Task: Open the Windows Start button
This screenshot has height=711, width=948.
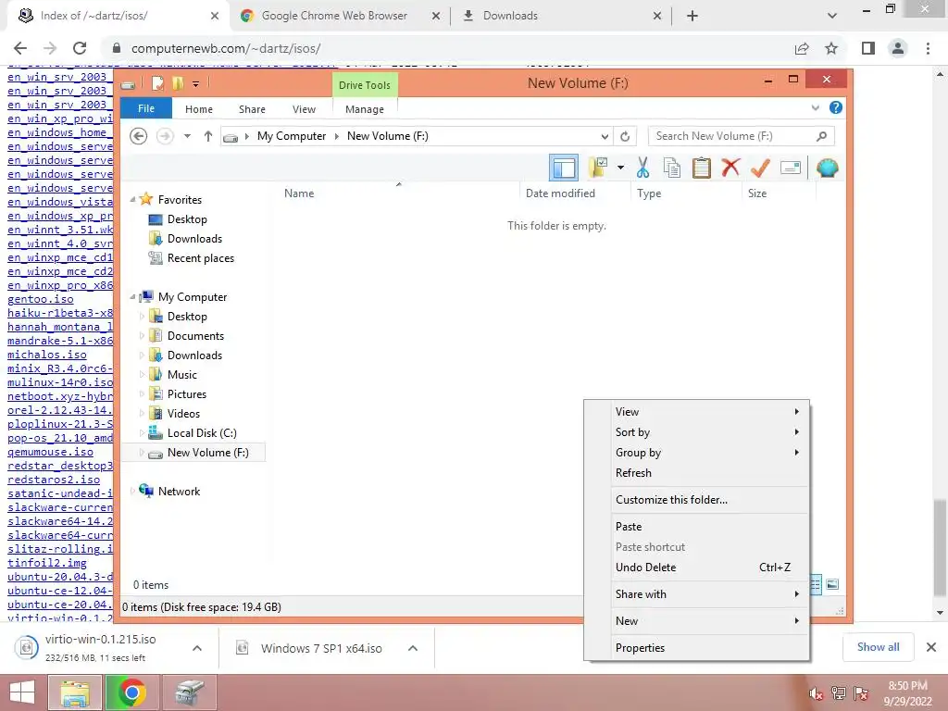Action: [22, 692]
